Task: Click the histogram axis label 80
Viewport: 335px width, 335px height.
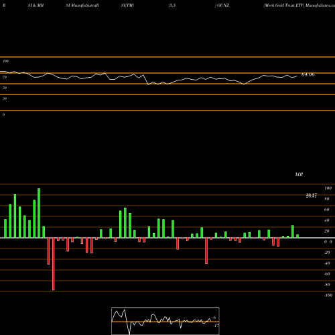Action: pos(327,199)
